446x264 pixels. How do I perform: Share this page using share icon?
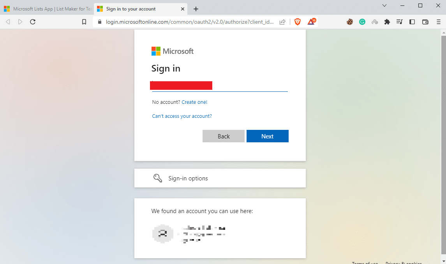[282, 22]
